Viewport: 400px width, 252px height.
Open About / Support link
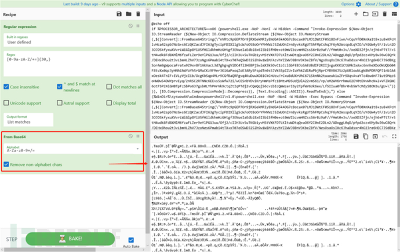[378, 4]
